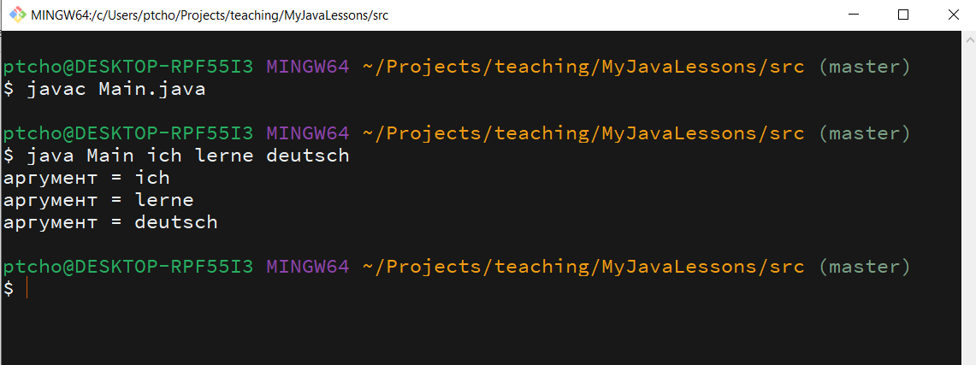Click purple MINGW64 label above java command
The width and height of the screenshot is (976, 365).
pos(307,133)
